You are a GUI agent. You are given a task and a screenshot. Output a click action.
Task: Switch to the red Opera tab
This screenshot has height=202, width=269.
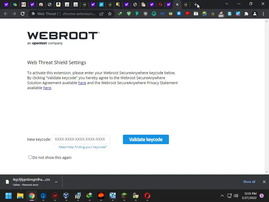(x=160, y=5)
